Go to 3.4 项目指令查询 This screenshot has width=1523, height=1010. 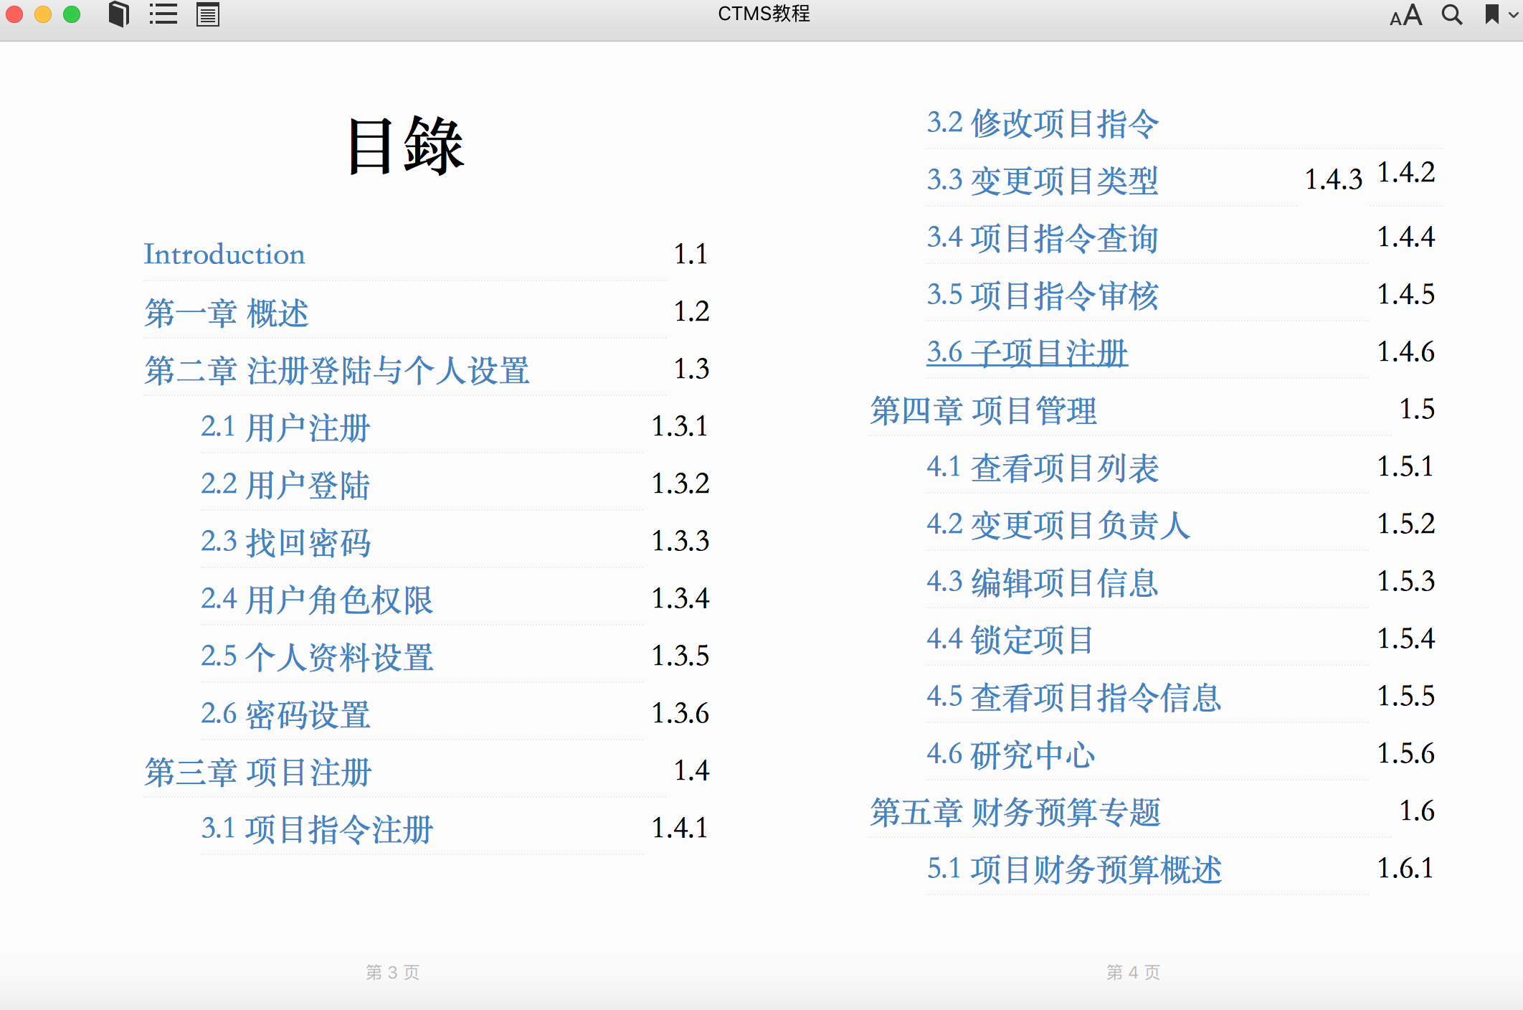click(x=1043, y=238)
